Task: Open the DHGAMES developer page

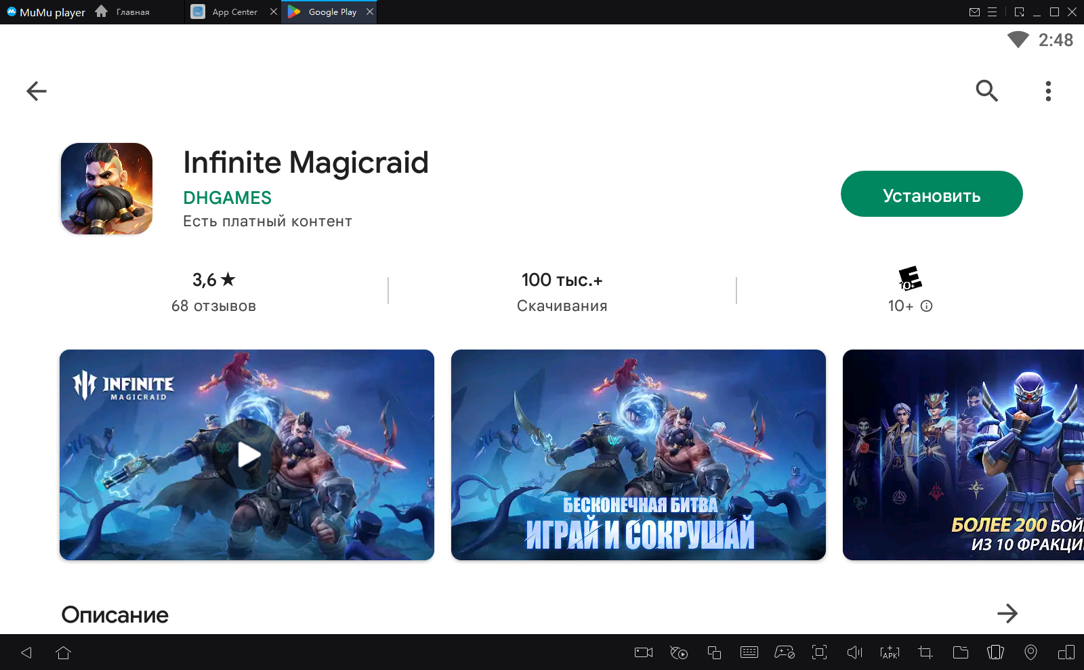Action: [227, 198]
